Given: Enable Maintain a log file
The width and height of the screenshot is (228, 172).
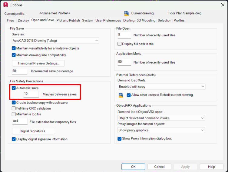Looking at the screenshot, I should click(14, 114).
